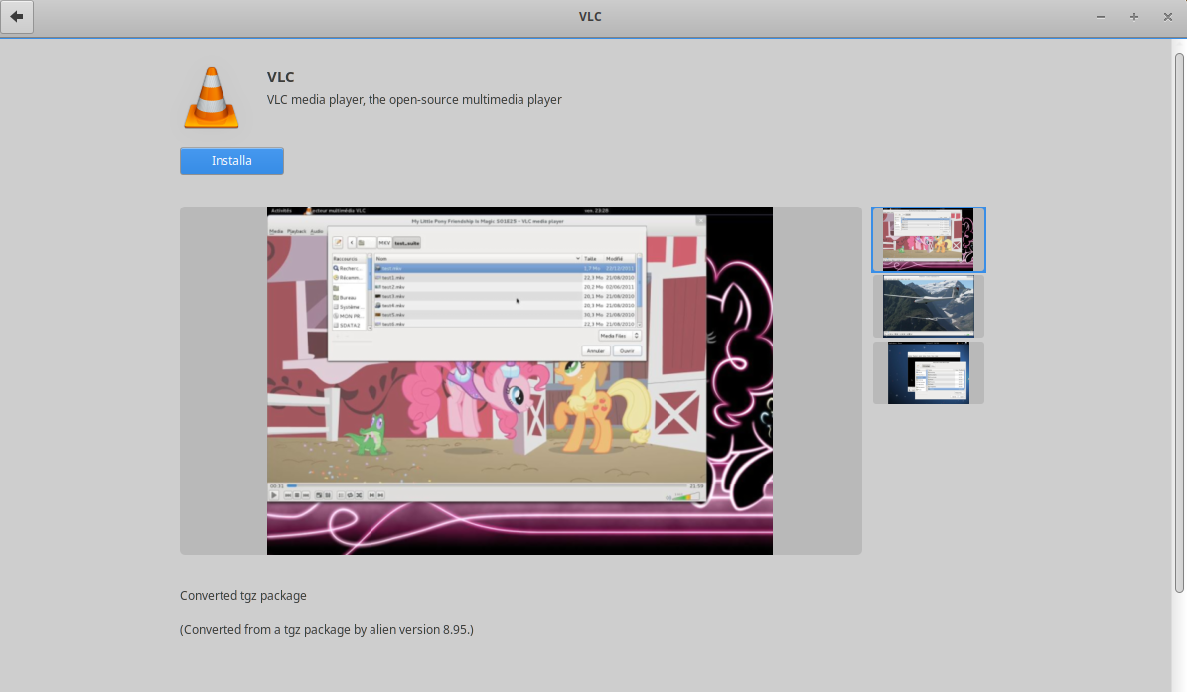Click the vertical scrollbar handle
The height and width of the screenshot is (692, 1187).
1179,323
